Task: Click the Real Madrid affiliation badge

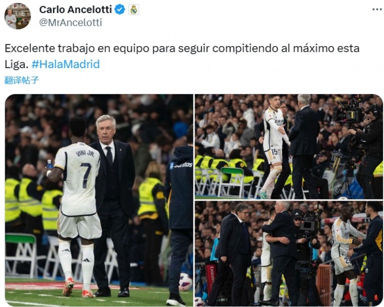Action: 134,10
